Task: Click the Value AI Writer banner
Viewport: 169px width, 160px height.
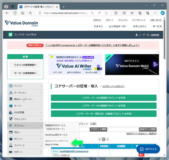Action: tap(75, 64)
